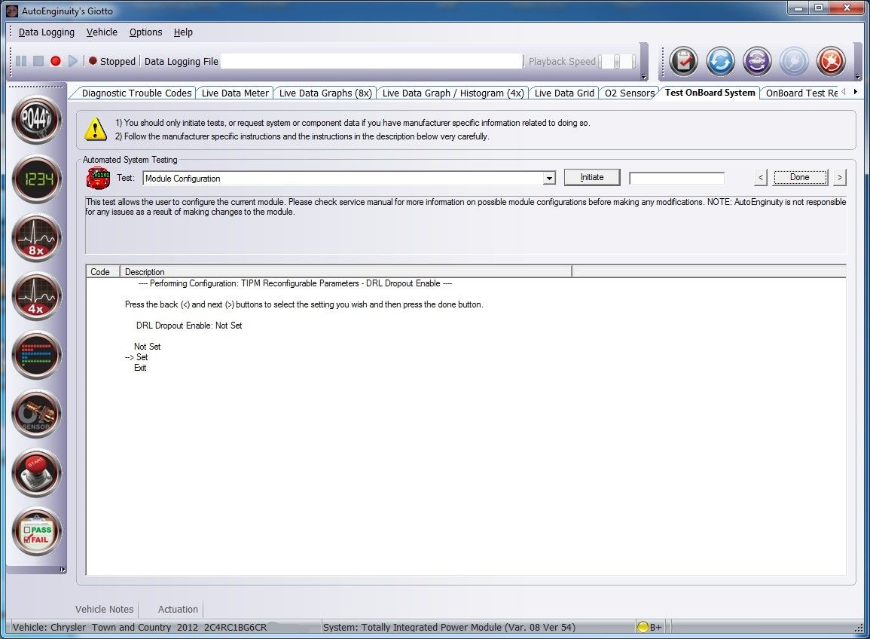This screenshot has height=639, width=870.
Task: Select the Test OnBoard System tab
Action: 710,93
